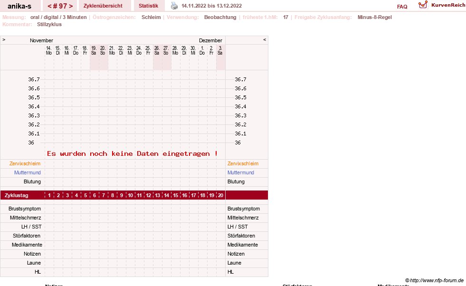Viewport: 466px width, 286px height.
Task: Click the printer icon
Action: [174, 6]
